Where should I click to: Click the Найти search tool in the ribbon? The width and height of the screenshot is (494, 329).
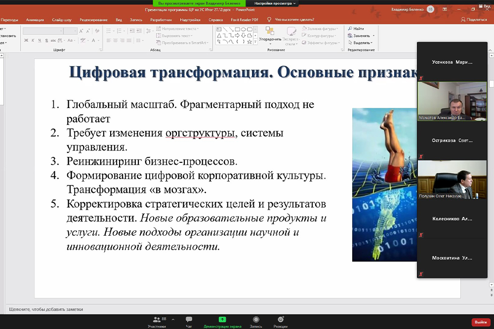tap(356, 29)
